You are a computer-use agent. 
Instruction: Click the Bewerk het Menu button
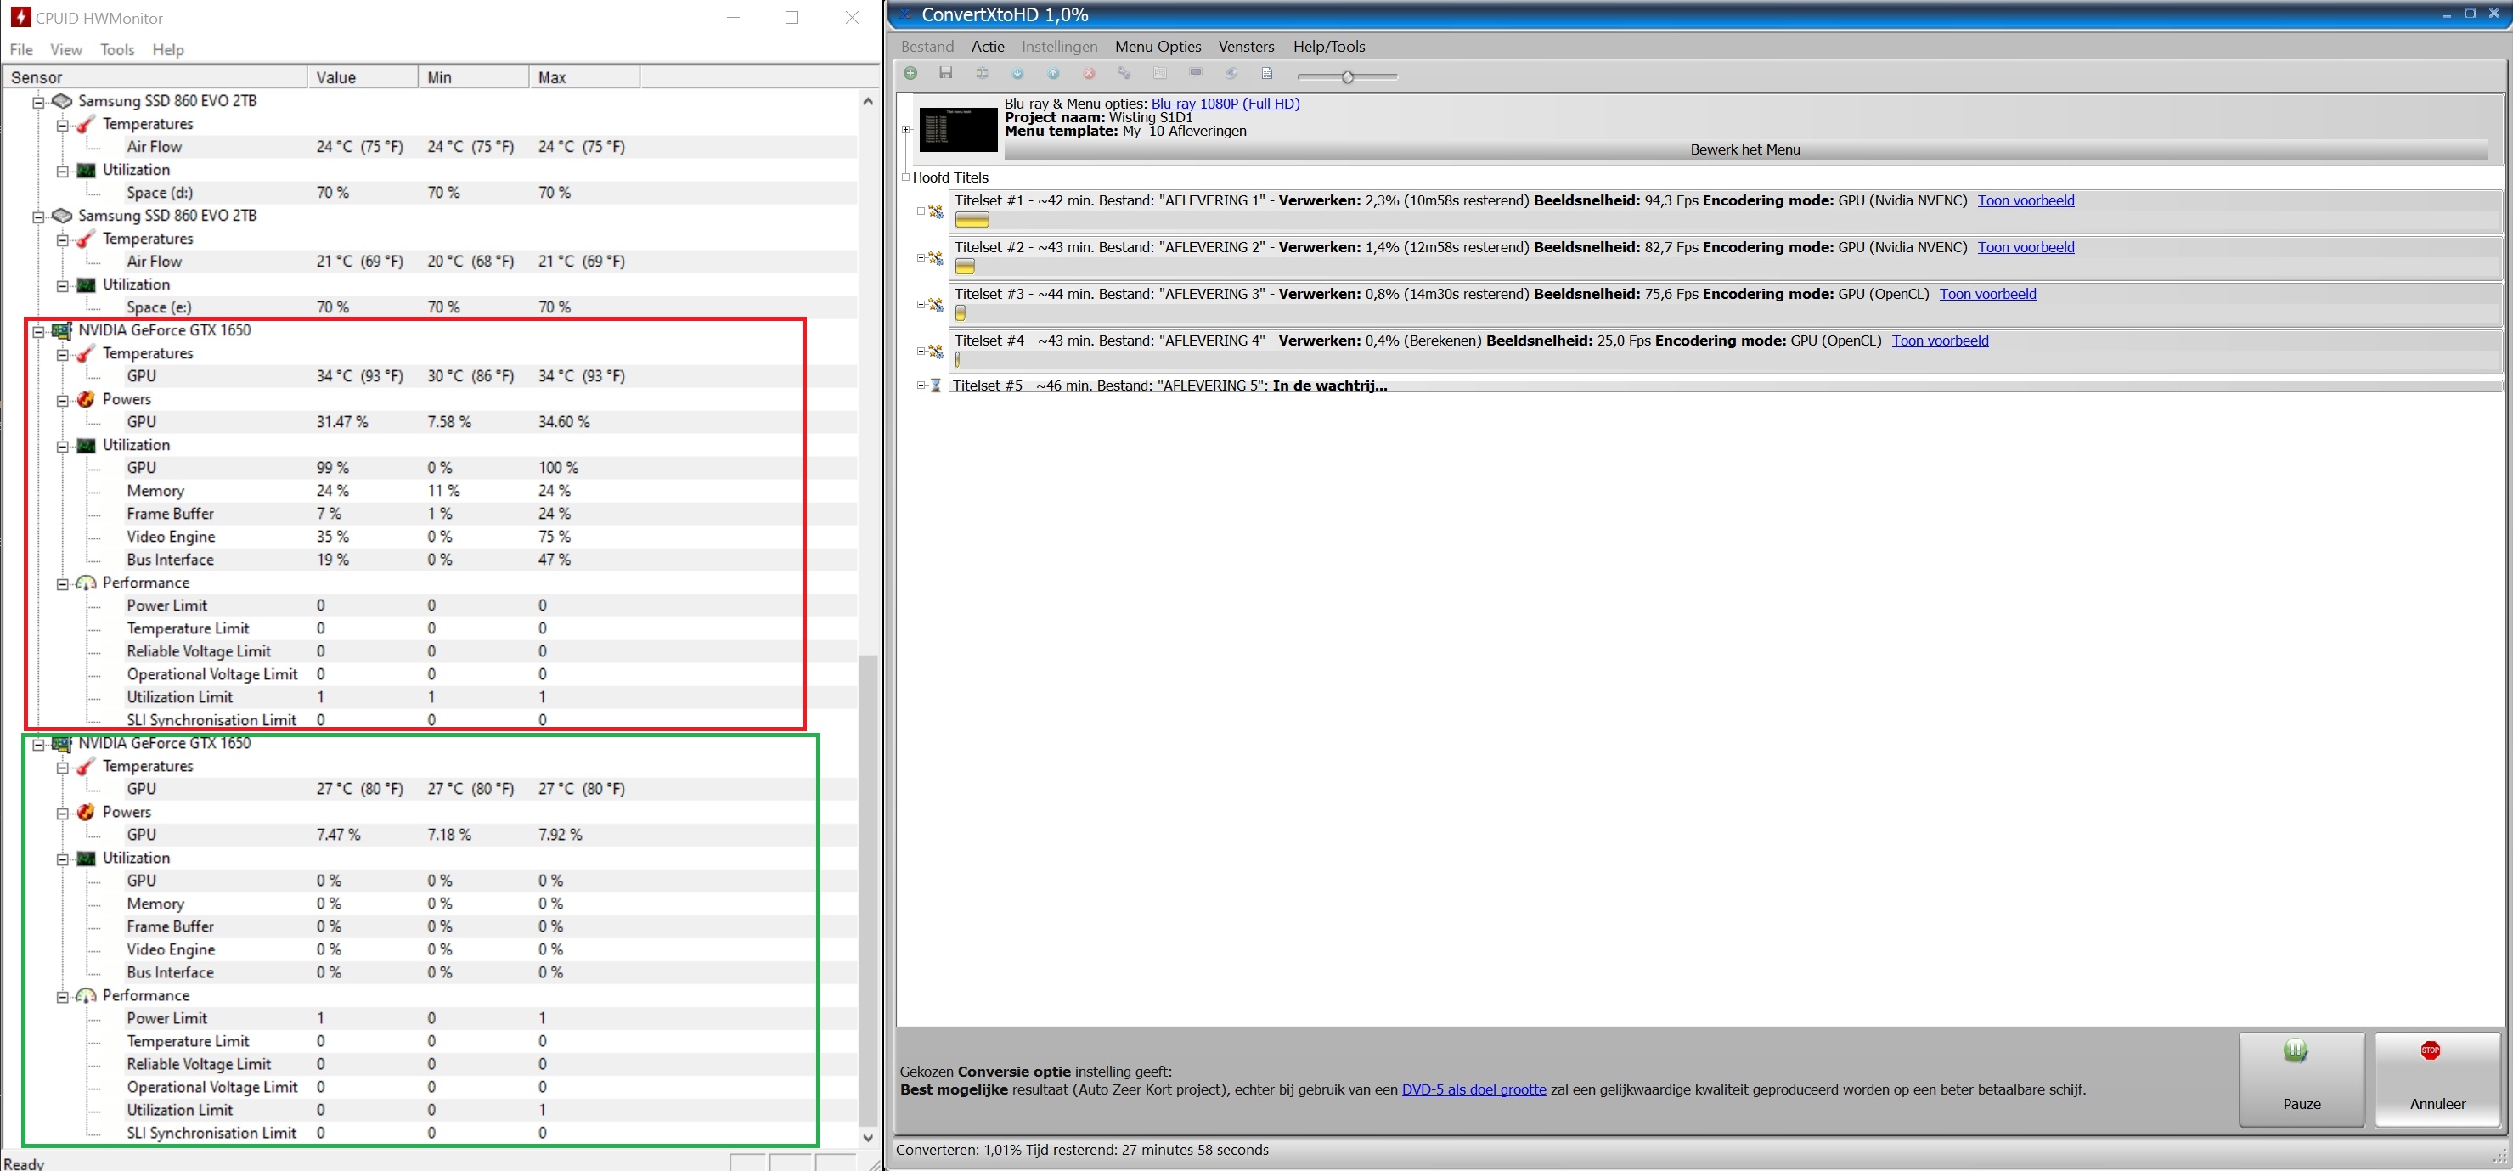pyautogui.click(x=1745, y=150)
